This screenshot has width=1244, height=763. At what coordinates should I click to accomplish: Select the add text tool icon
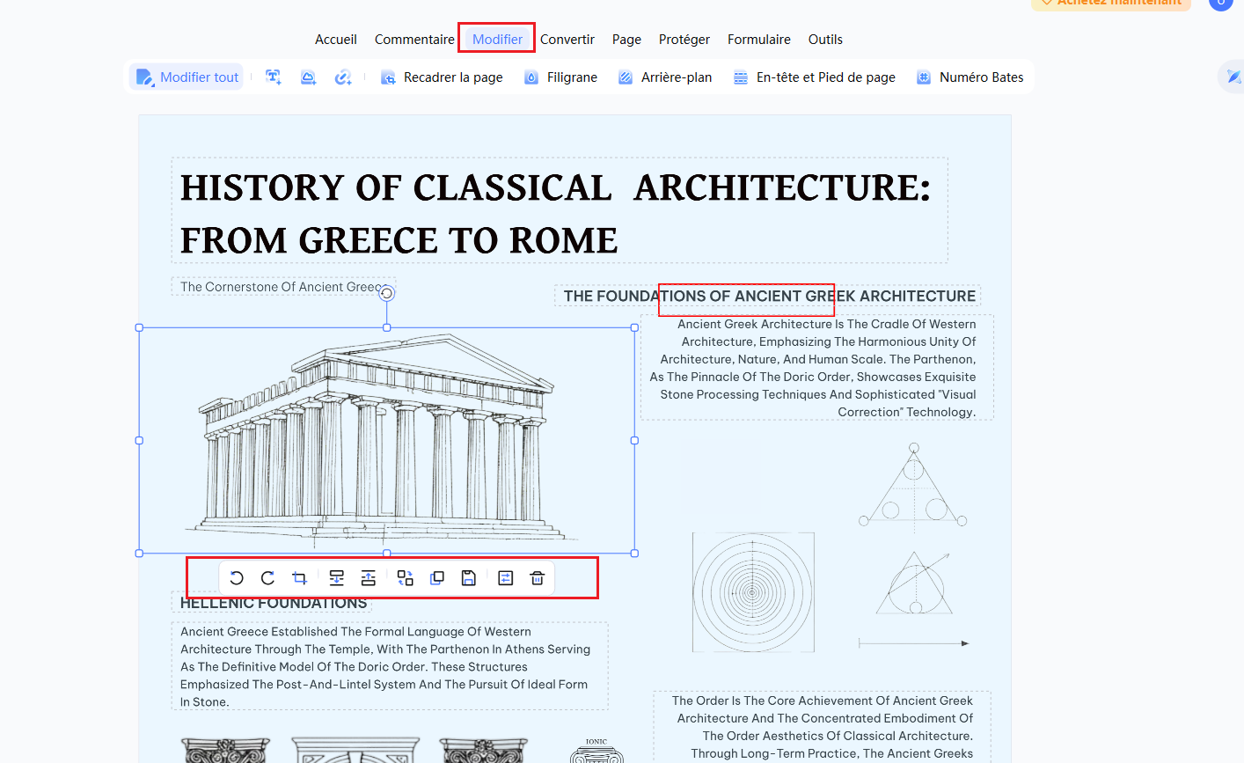tap(274, 77)
